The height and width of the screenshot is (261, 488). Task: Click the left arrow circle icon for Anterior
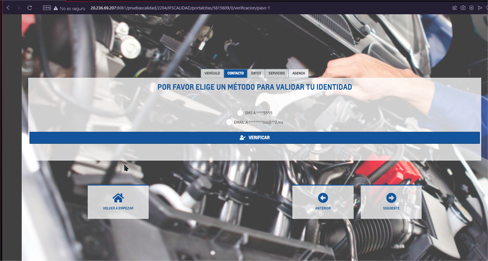coord(323,198)
